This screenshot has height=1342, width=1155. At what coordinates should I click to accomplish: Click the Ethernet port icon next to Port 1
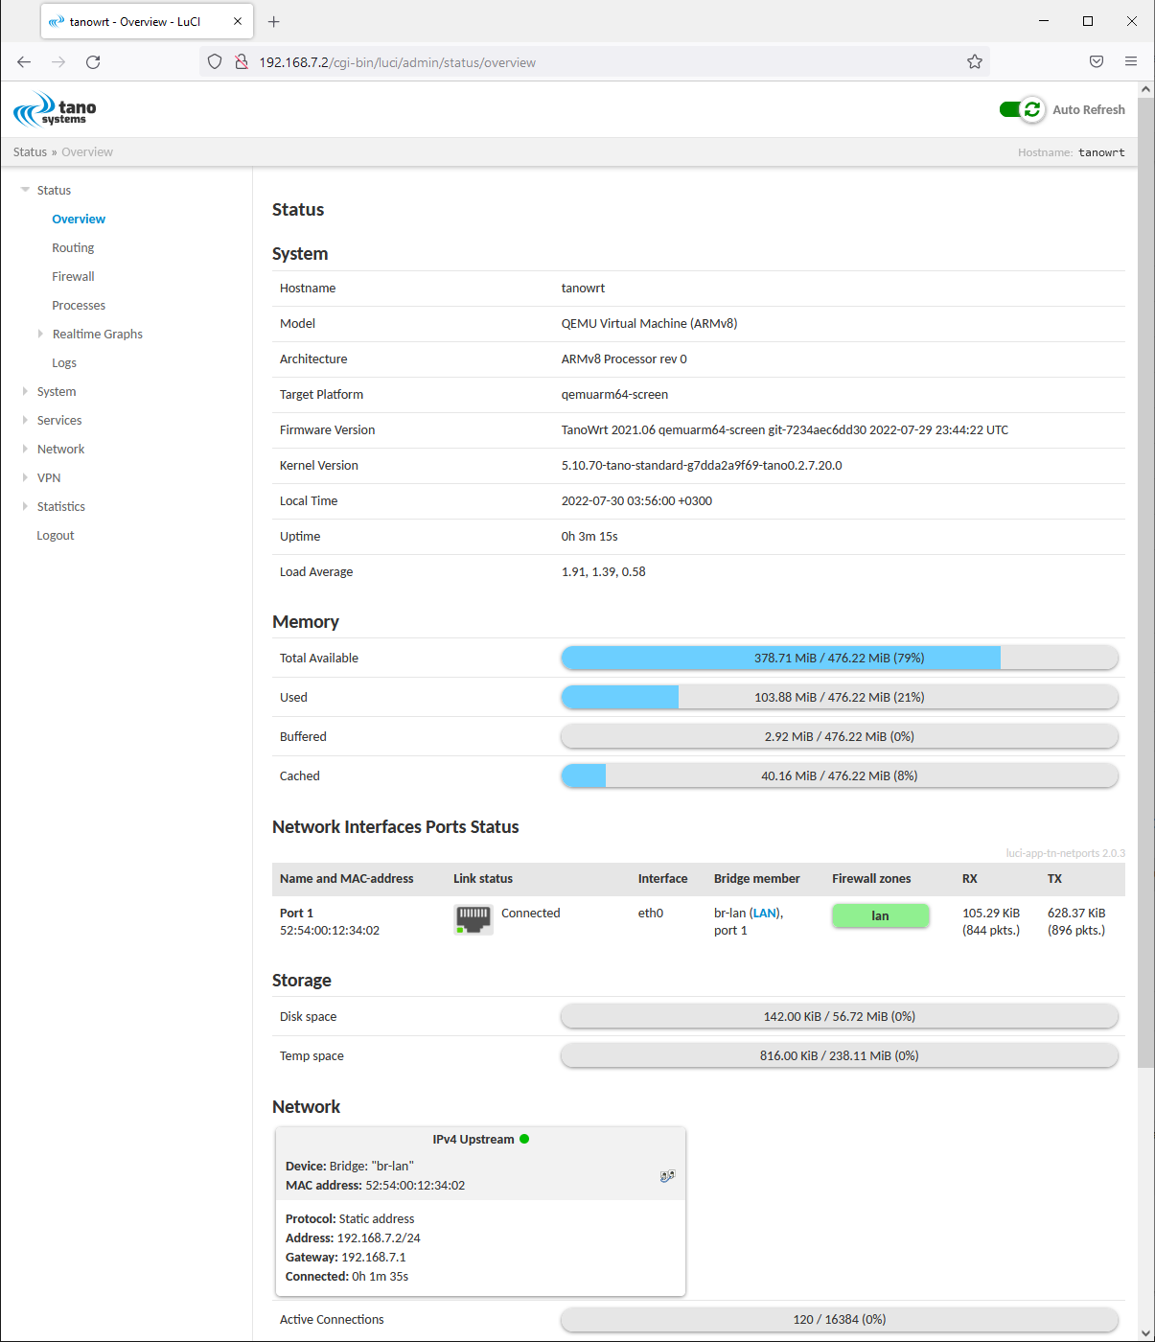[473, 919]
